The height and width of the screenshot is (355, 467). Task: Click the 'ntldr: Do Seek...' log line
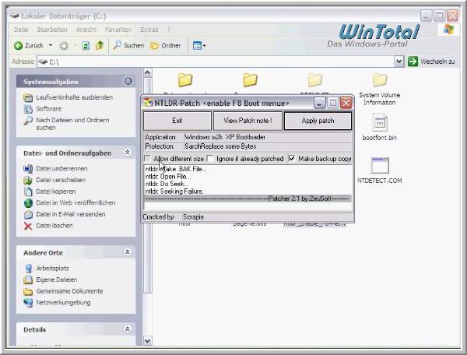(x=167, y=184)
